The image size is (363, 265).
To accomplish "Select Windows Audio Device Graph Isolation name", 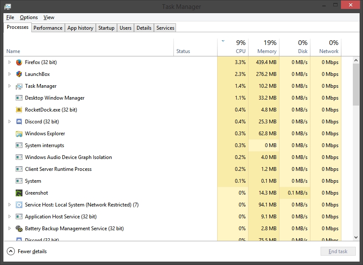I will (68, 157).
